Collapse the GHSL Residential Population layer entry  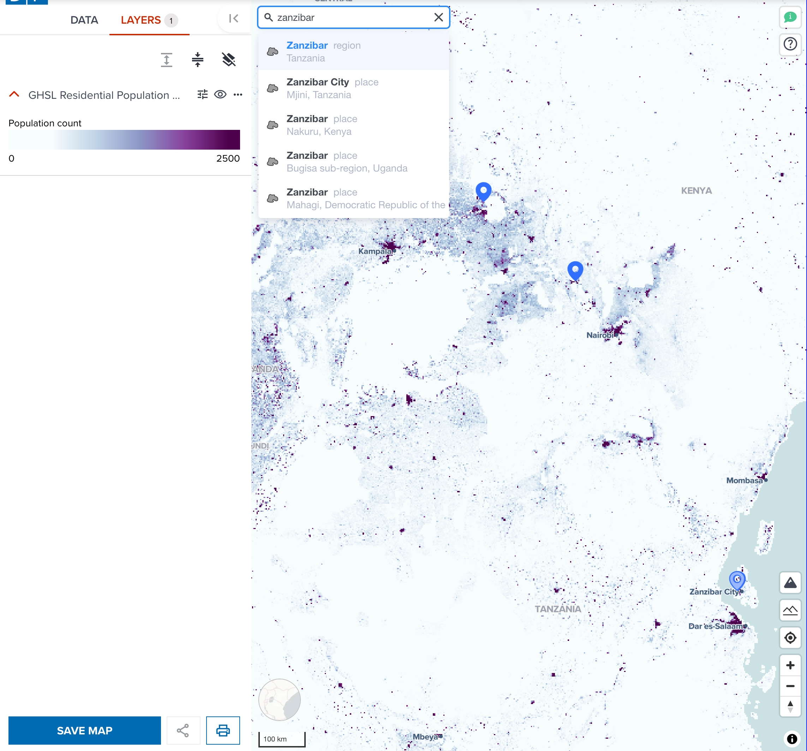point(14,94)
